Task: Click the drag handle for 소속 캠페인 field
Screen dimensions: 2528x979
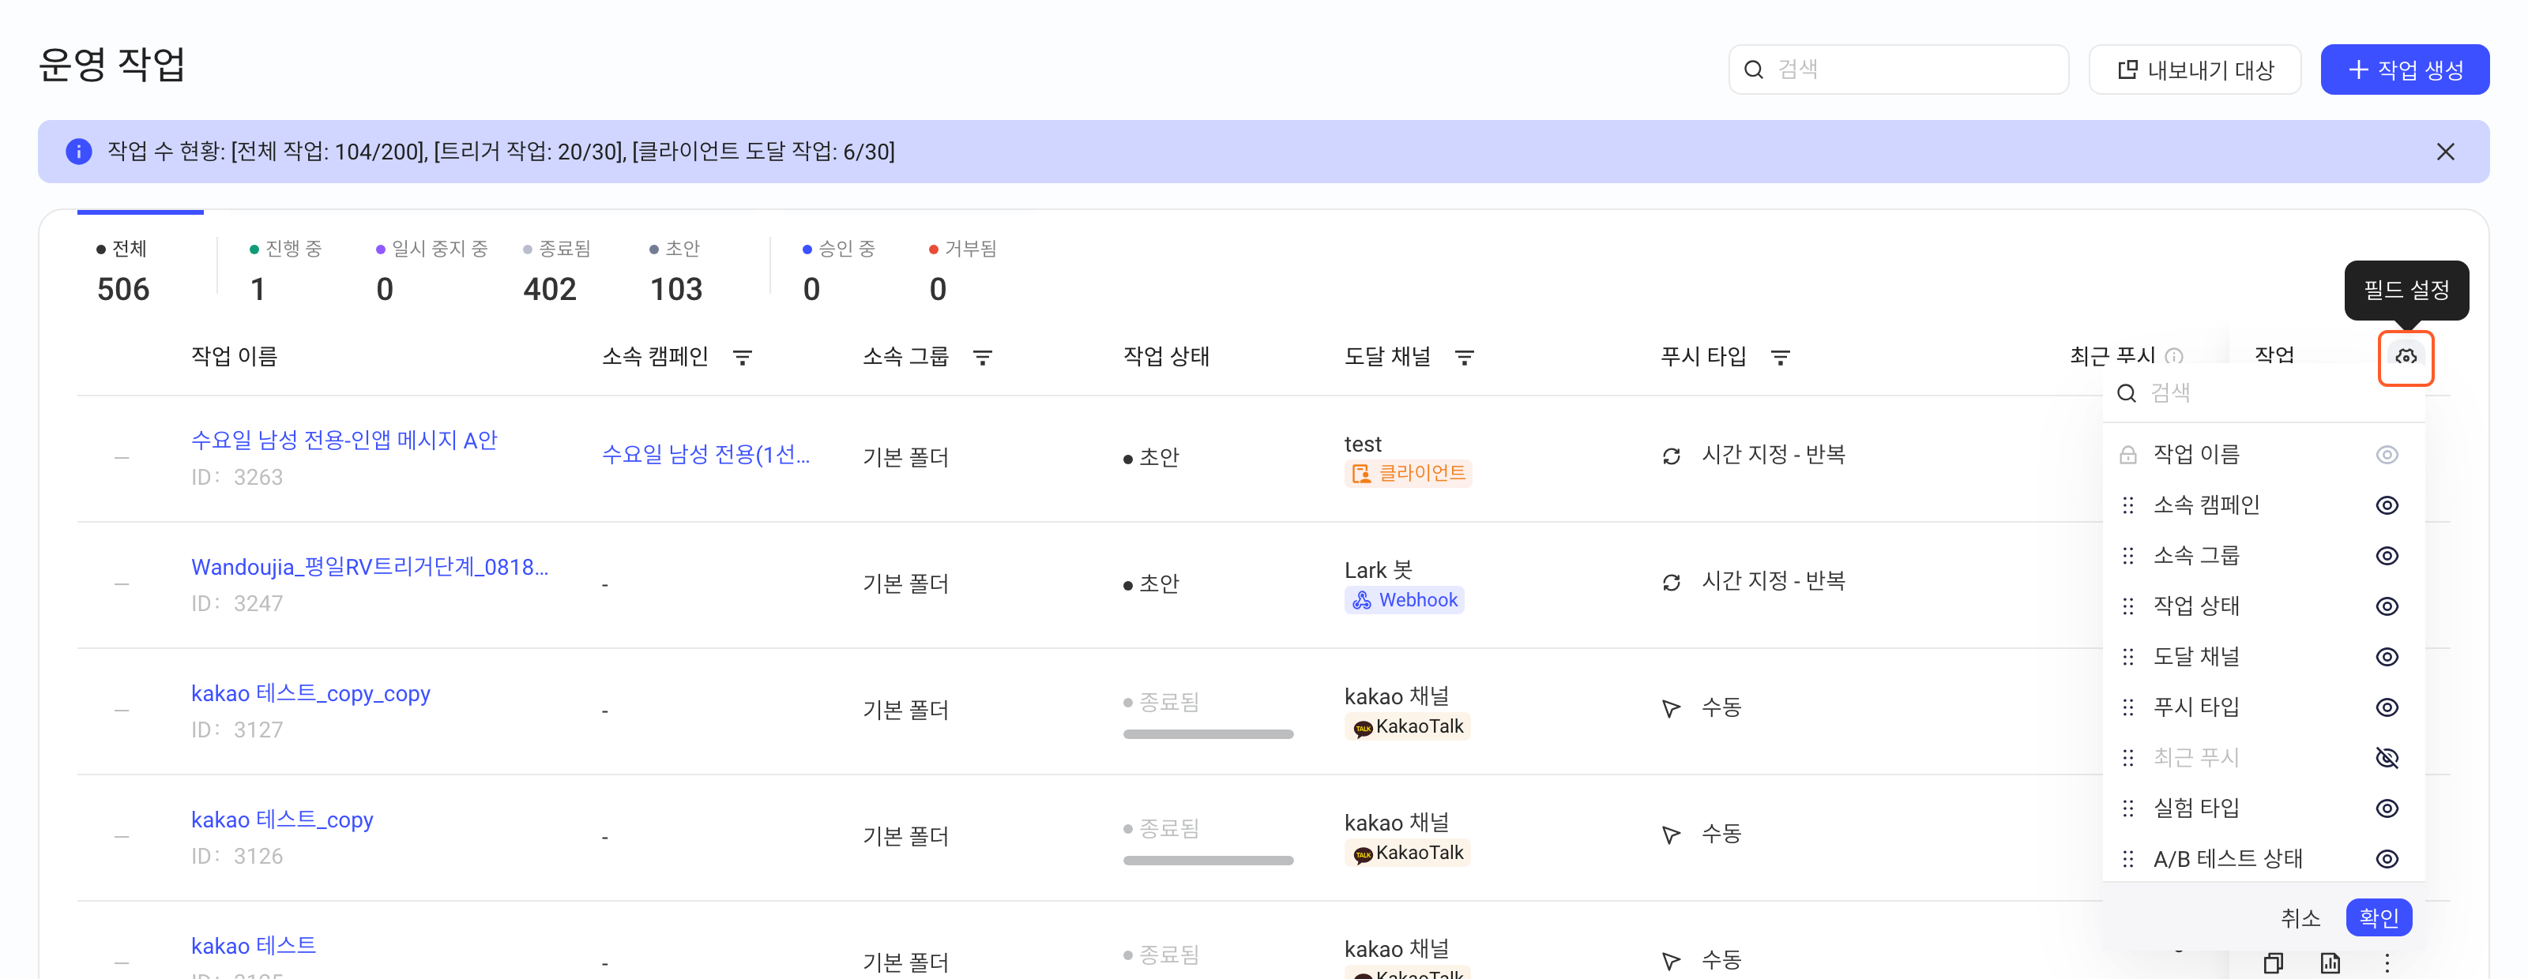Action: tap(2127, 505)
